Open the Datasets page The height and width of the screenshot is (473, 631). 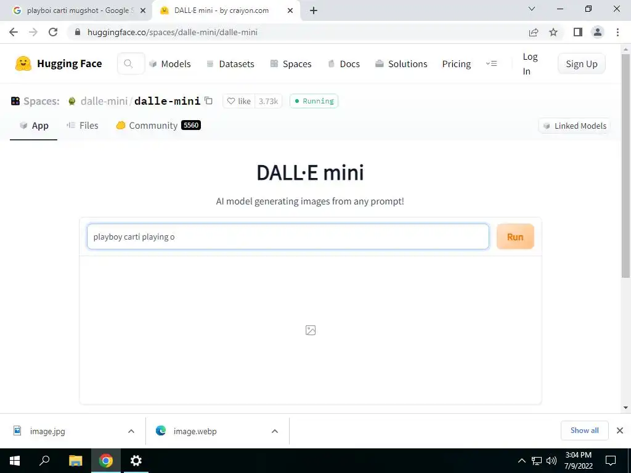(x=230, y=64)
